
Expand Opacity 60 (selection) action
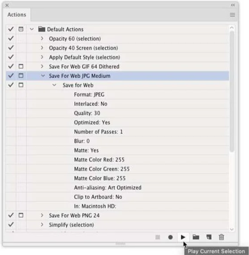click(x=42, y=38)
